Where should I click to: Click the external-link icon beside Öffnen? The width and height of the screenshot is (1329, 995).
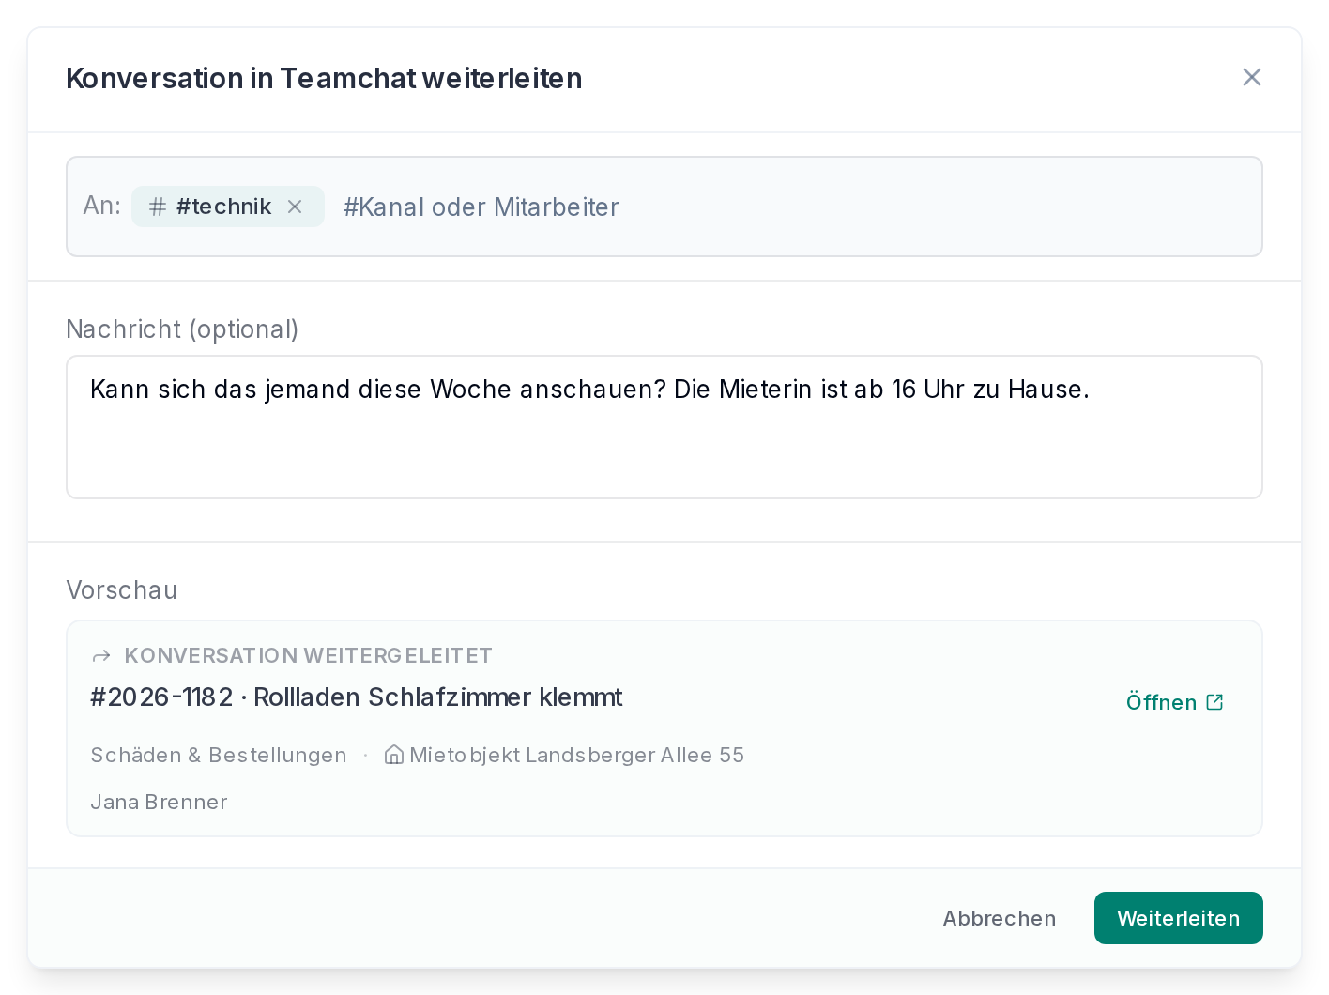click(x=1214, y=702)
